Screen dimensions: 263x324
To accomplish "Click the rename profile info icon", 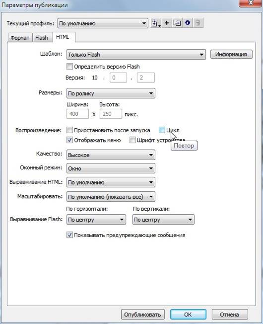I will (x=188, y=23).
